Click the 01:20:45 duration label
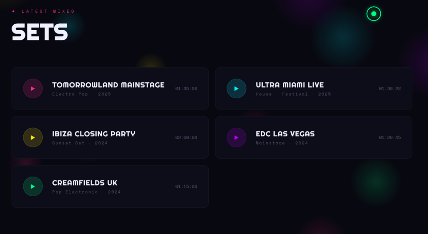 pyautogui.click(x=390, y=138)
